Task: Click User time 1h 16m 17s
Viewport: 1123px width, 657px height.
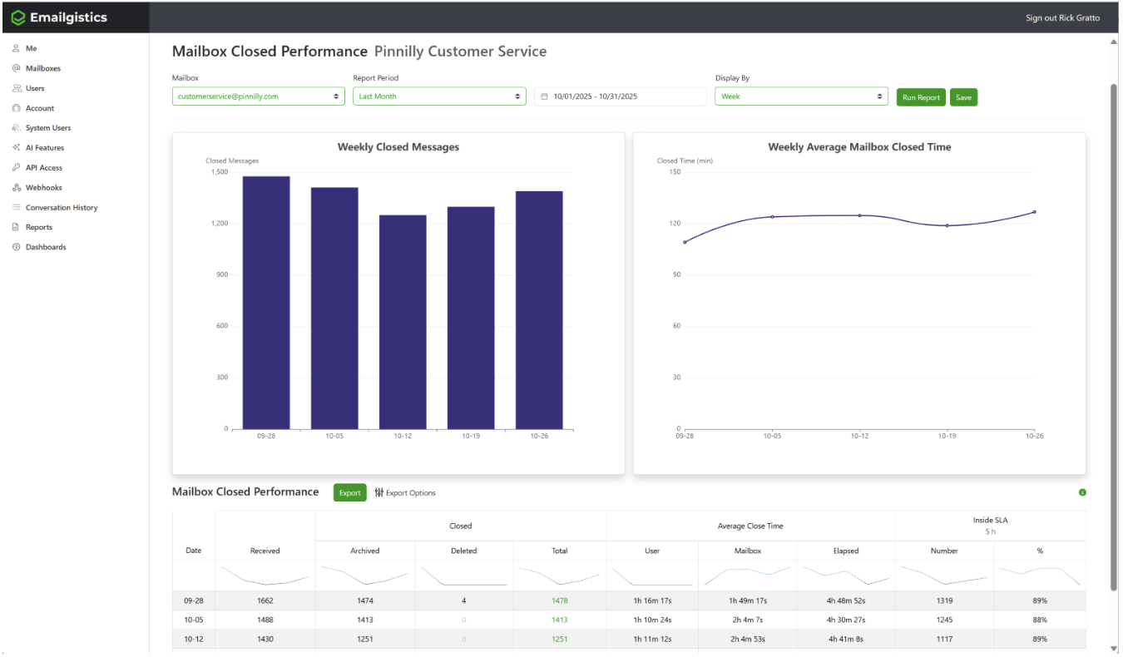Action: click(x=652, y=600)
